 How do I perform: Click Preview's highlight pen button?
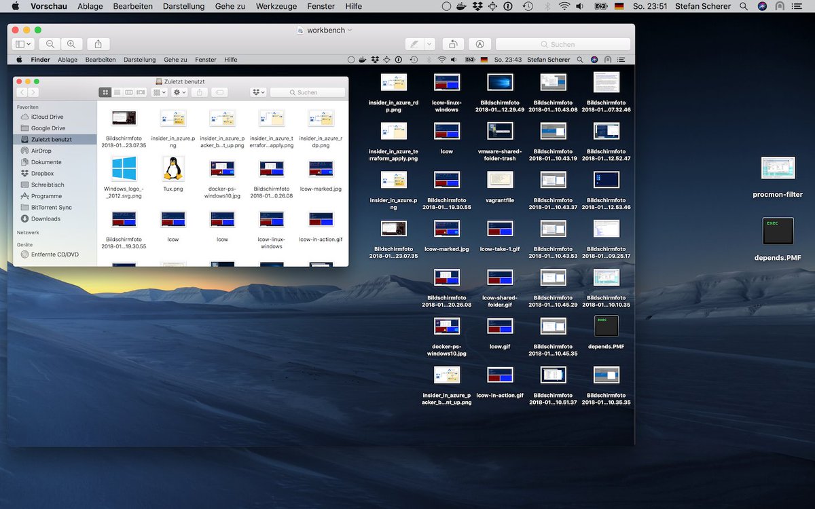[x=414, y=44]
